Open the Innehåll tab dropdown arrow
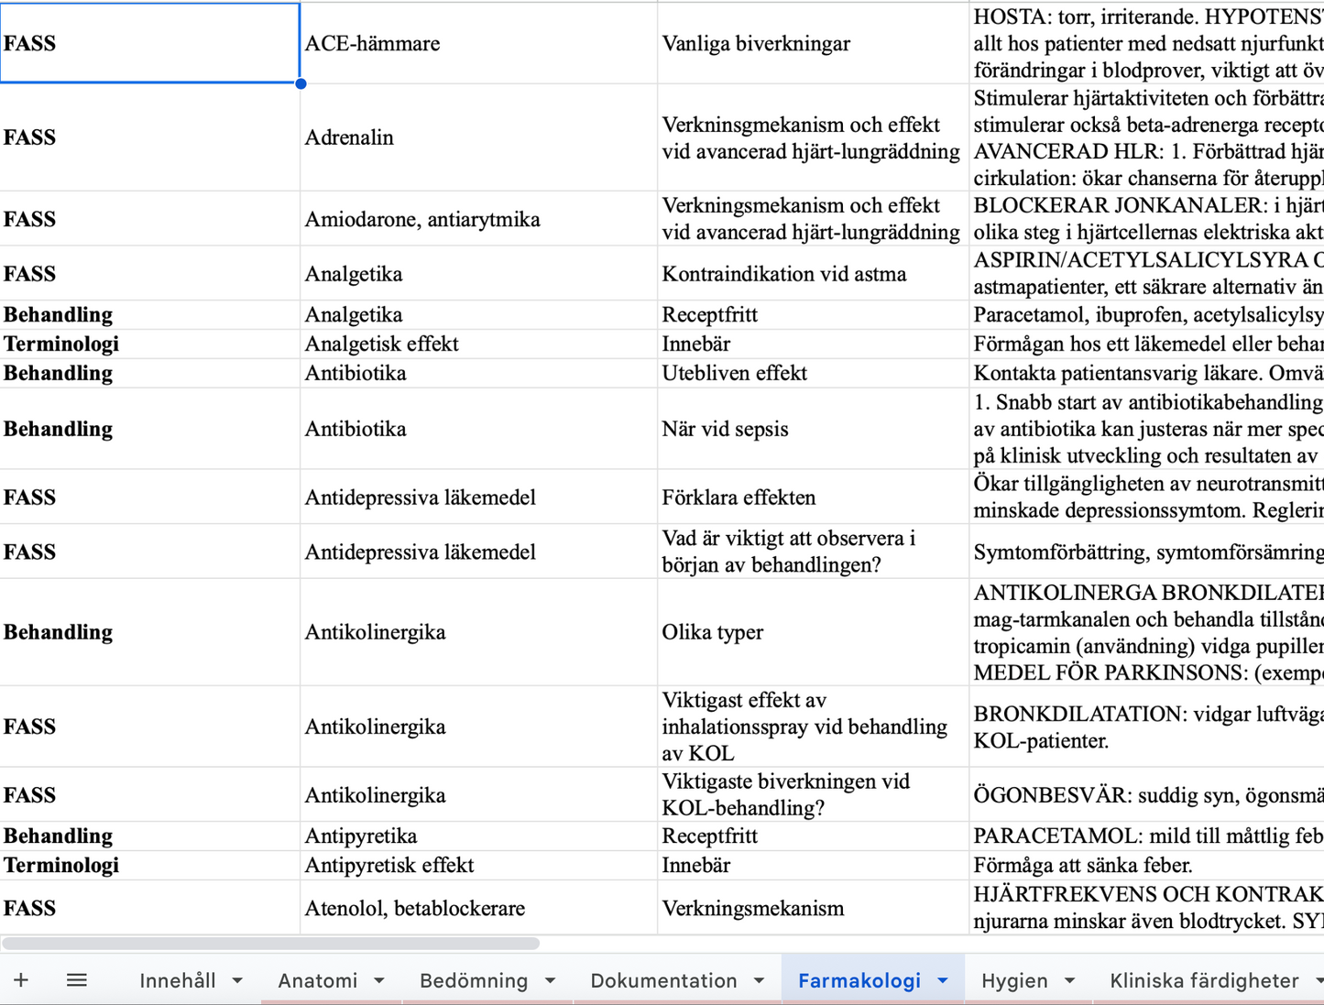 pyautogui.click(x=237, y=980)
